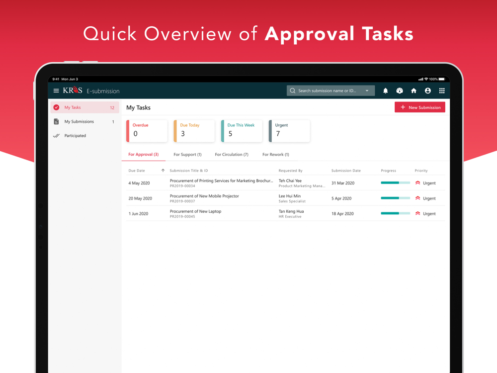Image resolution: width=497 pixels, height=373 pixels.
Task: Click submission date 18 Apr 2020
Action: point(342,213)
